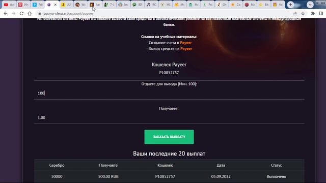Image resolution: width=326 pixels, height=183 pixels.
Task: Switch to the yellow J icon tab
Action: tap(66, 5)
